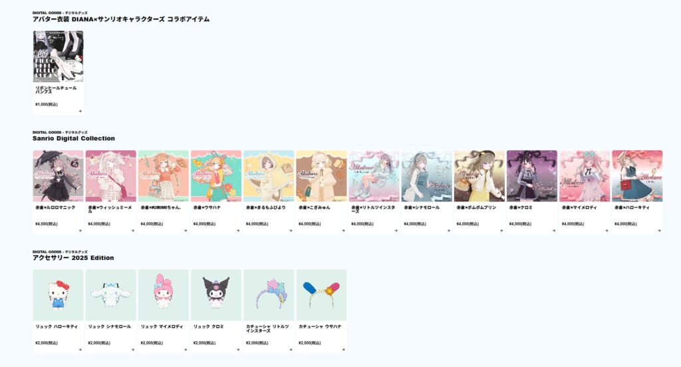Viewport: 681px width, 367px height.
Task: Select the 赤倉×KIRIMIちゃん. outfit image
Action: click(164, 176)
